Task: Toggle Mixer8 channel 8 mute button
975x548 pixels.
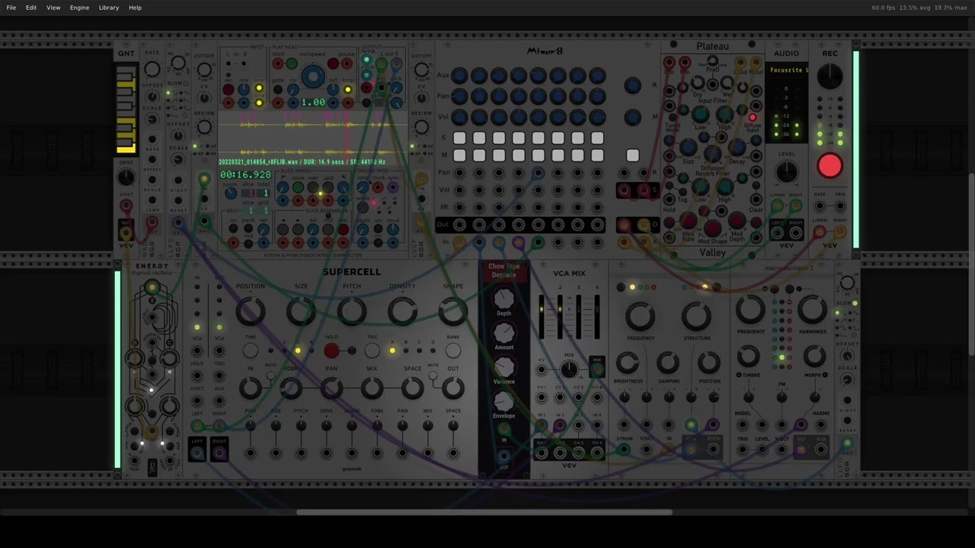Action: pyautogui.click(x=597, y=156)
